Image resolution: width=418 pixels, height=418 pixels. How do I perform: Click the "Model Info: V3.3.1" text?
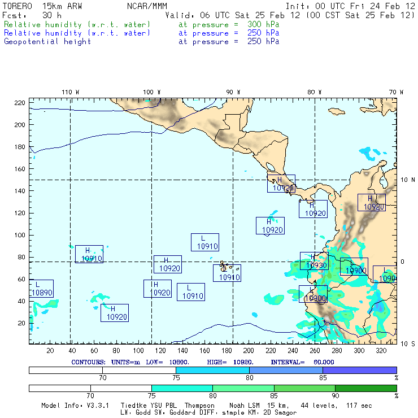point(75,406)
